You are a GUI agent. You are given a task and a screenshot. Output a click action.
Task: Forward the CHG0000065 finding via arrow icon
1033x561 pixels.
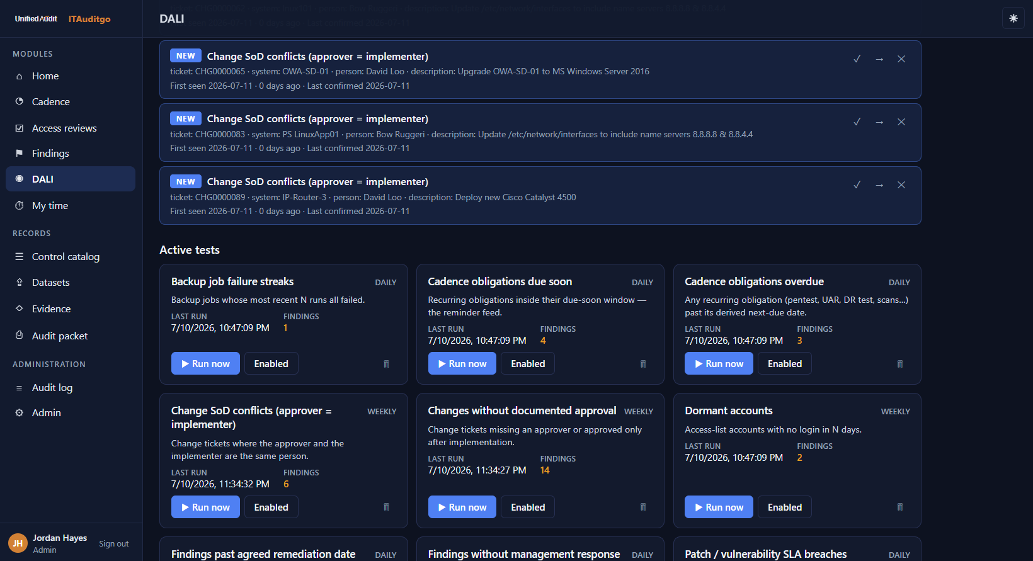[x=879, y=59]
